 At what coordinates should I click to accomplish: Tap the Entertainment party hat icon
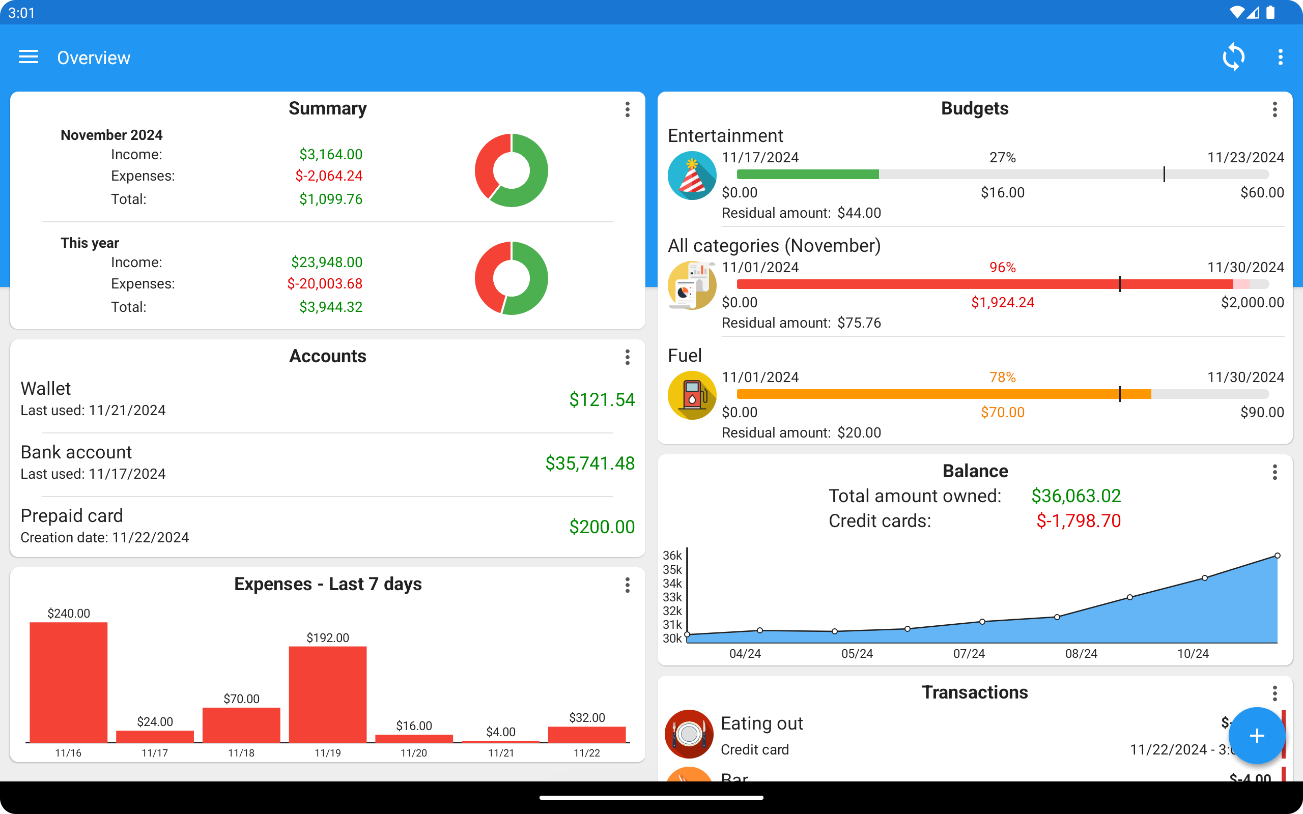tap(691, 176)
